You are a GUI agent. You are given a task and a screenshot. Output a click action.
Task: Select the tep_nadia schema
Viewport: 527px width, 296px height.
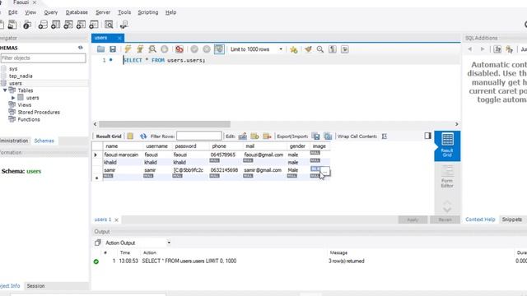pyautogui.click(x=21, y=76)
